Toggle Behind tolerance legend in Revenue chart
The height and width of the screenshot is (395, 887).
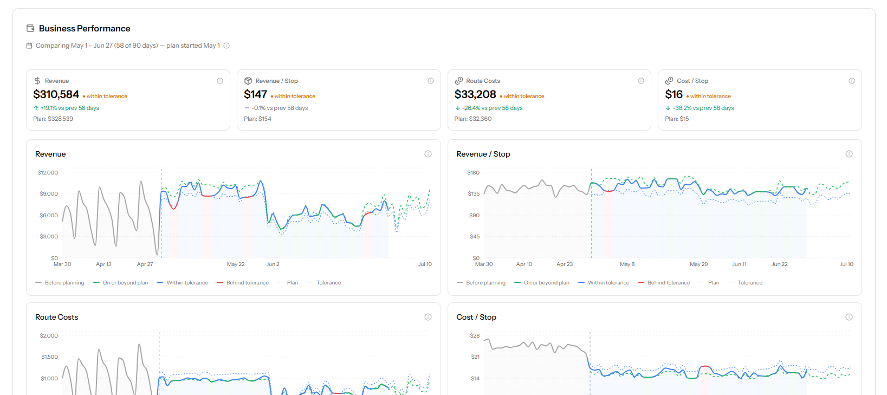pyautogui.click(x=243, y=283)
